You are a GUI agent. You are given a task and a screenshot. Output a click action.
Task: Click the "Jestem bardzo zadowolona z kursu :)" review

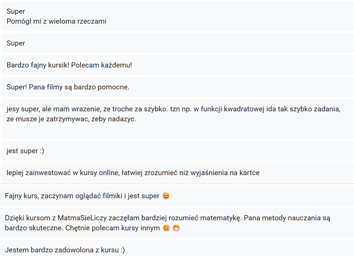pyautogui.click(x=65, y=250)
